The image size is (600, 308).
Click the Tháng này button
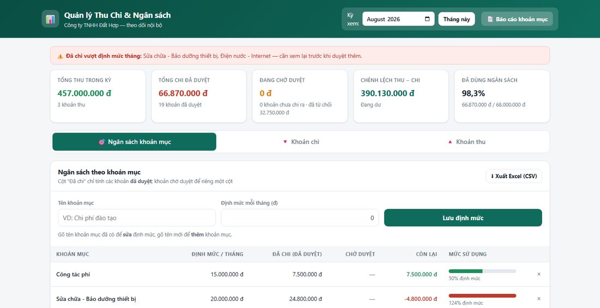point(457,19)
